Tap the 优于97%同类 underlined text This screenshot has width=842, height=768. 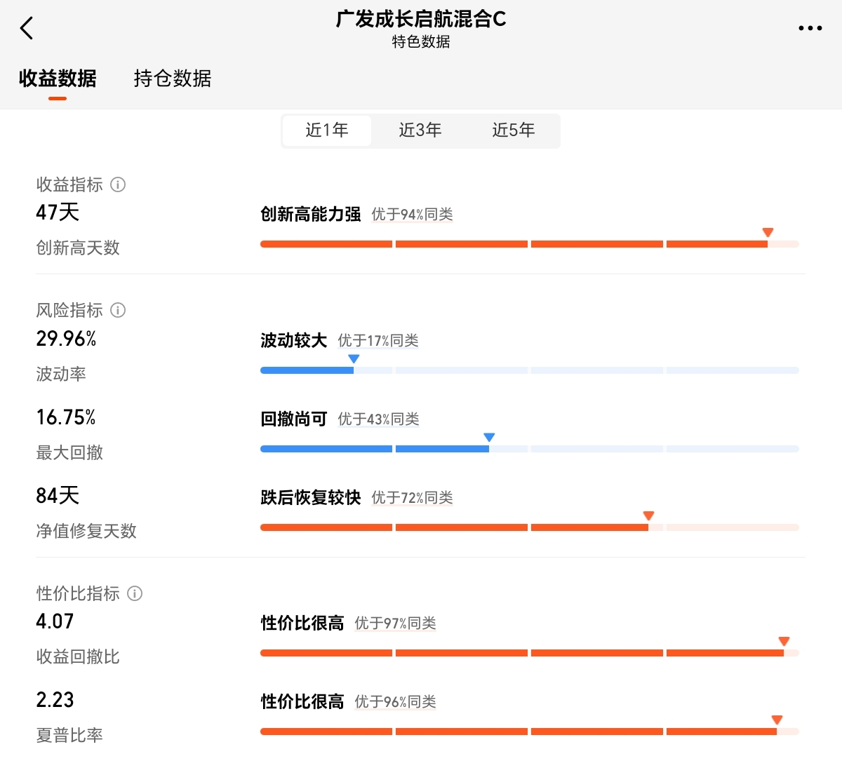[395, 624]
